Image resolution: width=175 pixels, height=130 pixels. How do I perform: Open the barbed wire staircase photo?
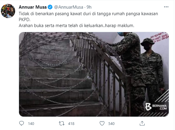pyautogui.click(x=94, y=74)
